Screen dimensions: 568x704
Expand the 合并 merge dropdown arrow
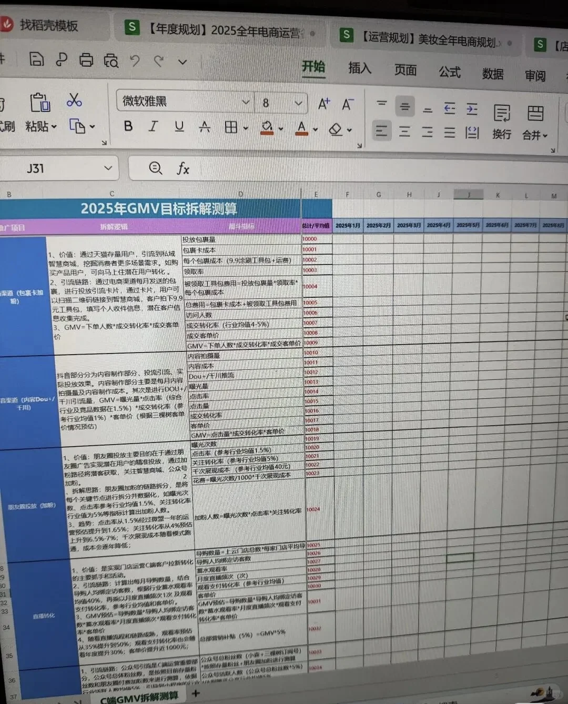coord(545,136)
